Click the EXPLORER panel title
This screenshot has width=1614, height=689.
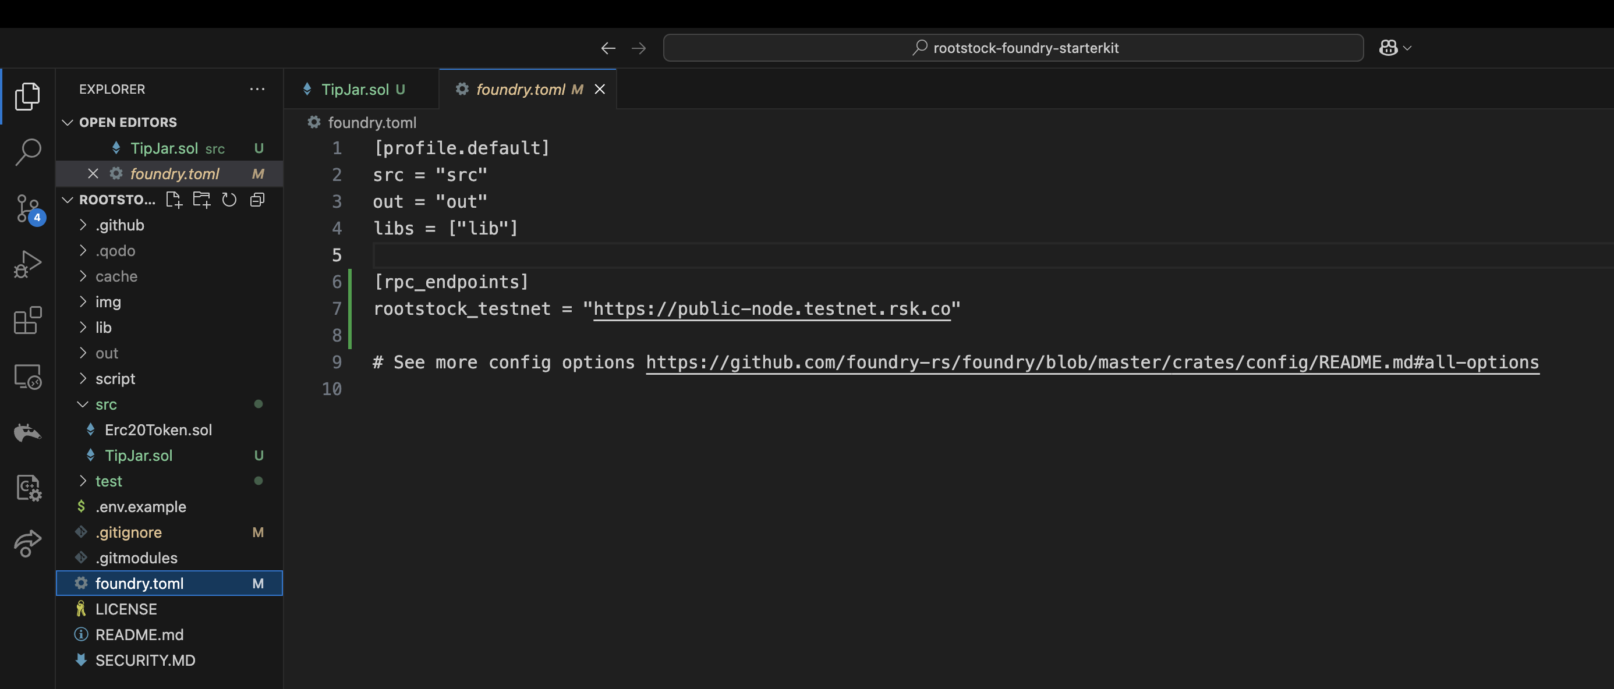pyautogui.click(x=112, y=89)
